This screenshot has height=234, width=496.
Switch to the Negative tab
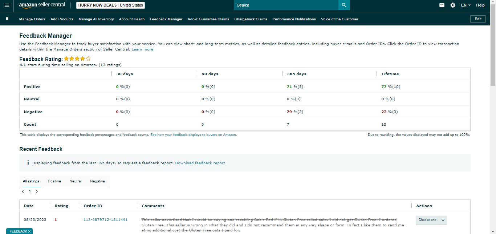click(x=97, y=181)
